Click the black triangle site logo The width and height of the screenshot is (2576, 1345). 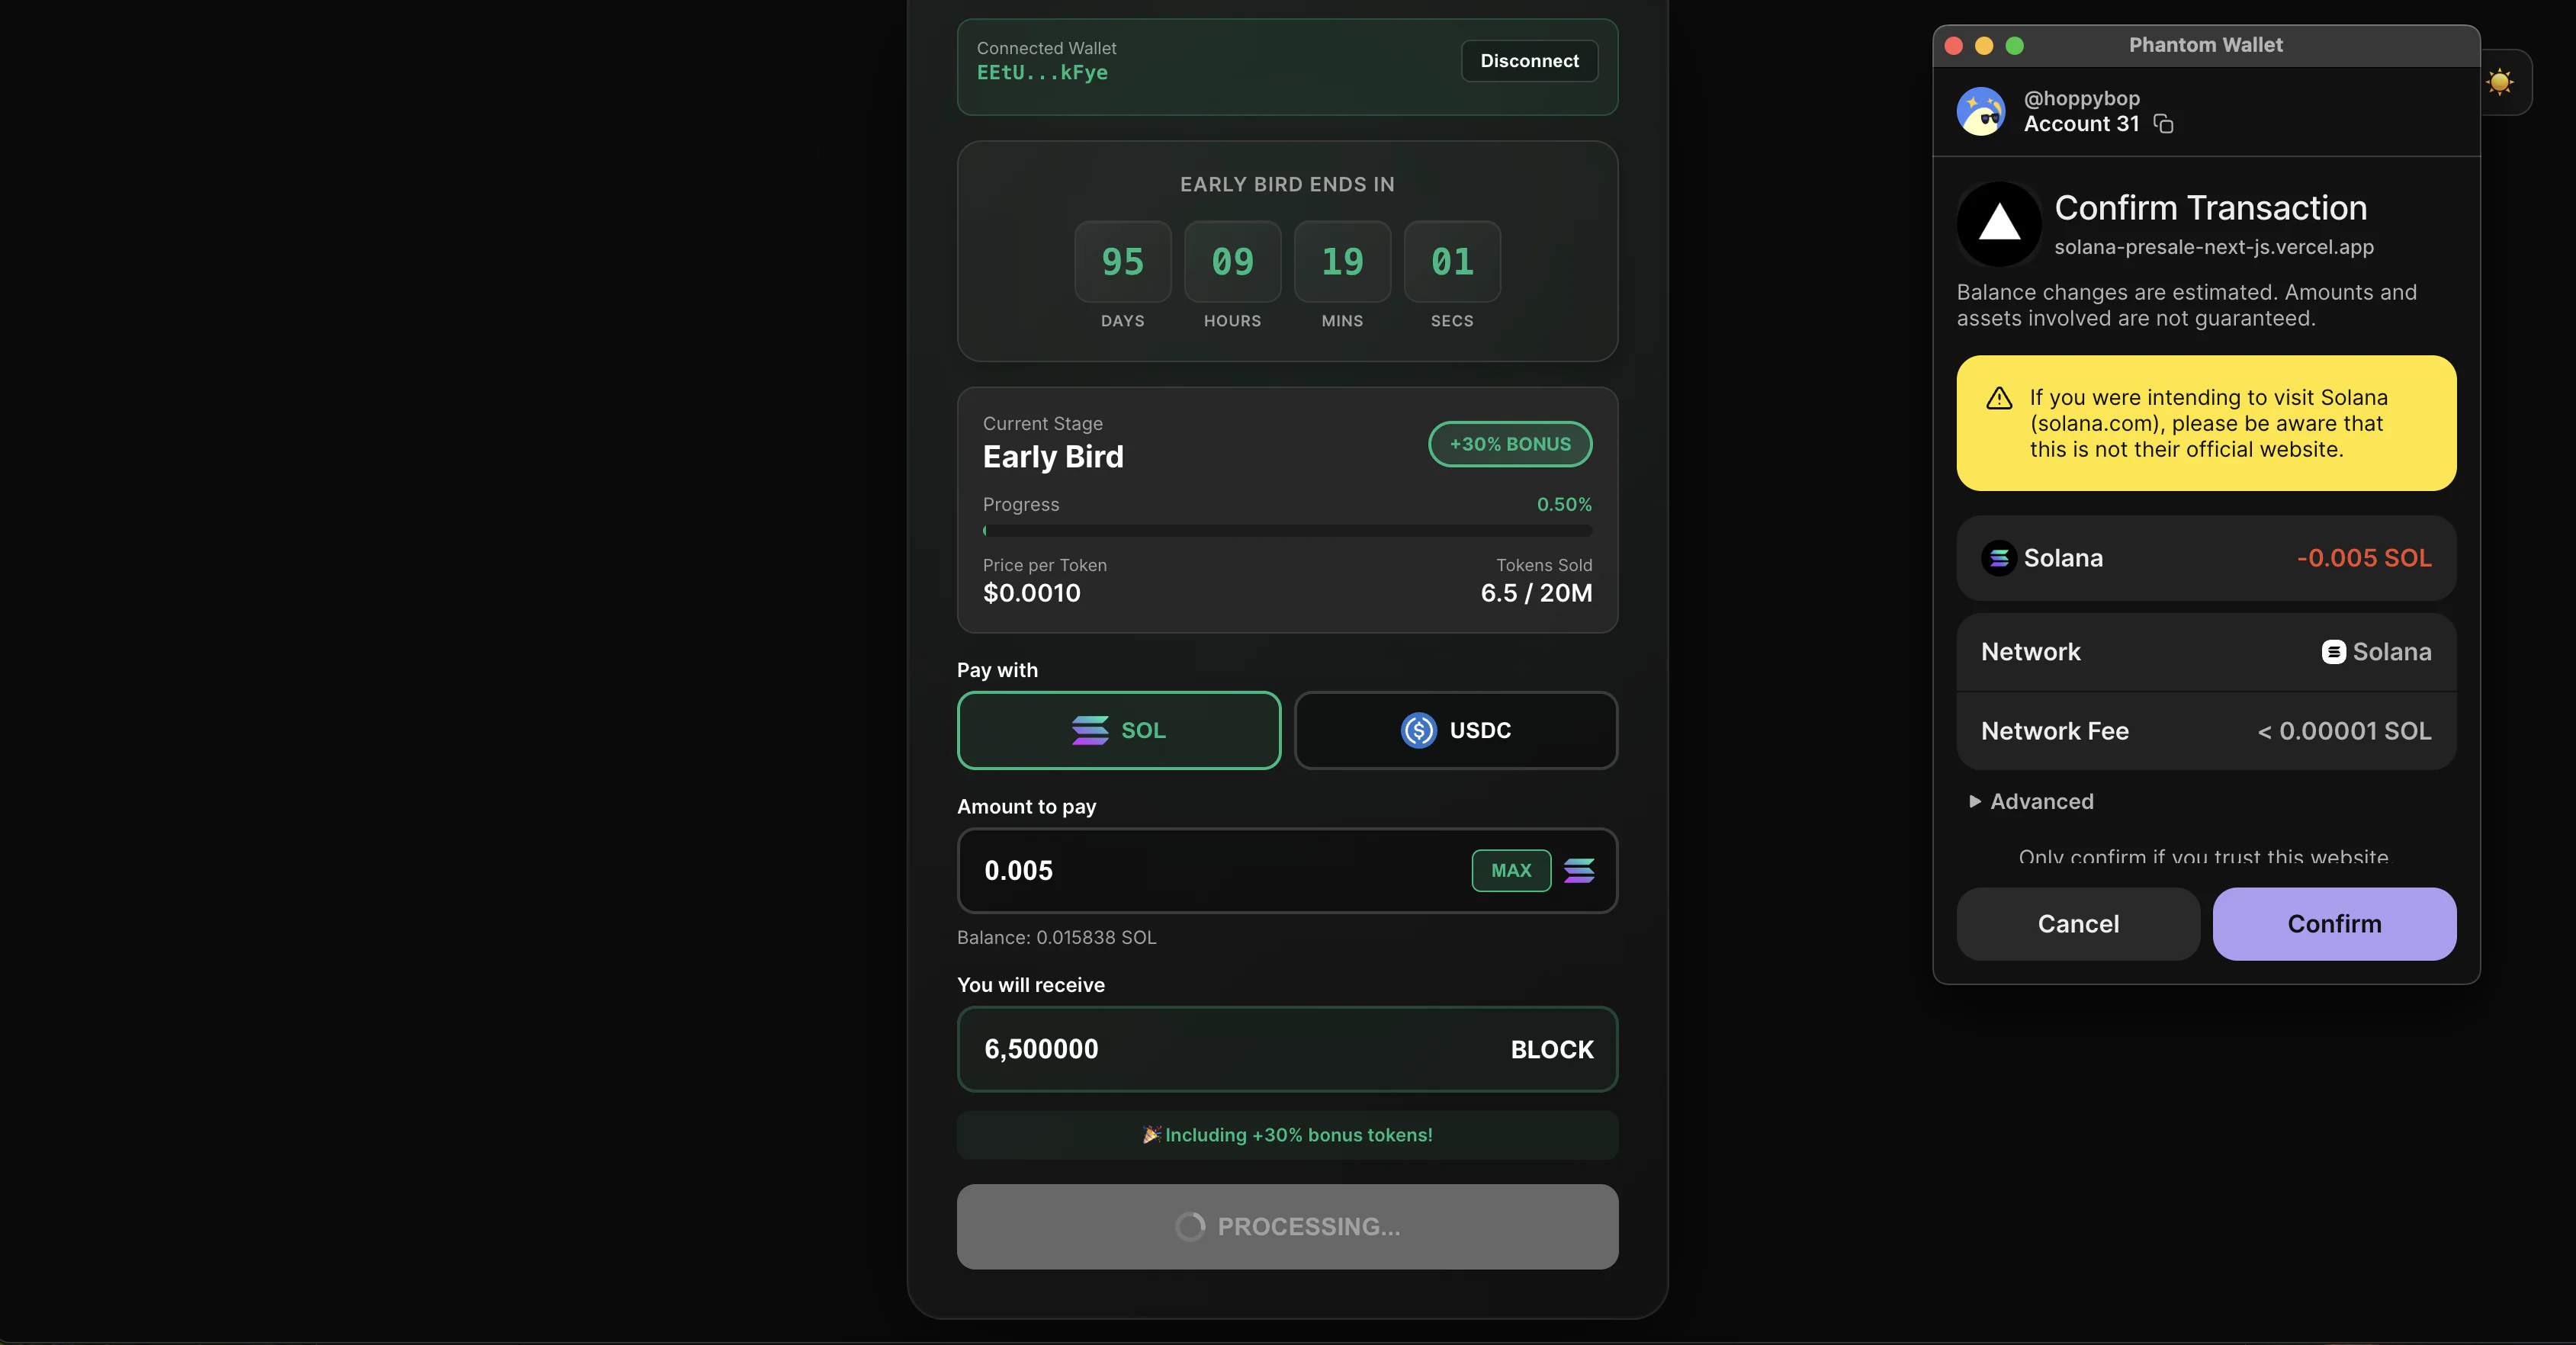pyautogui.click(x=1999, y=223)
